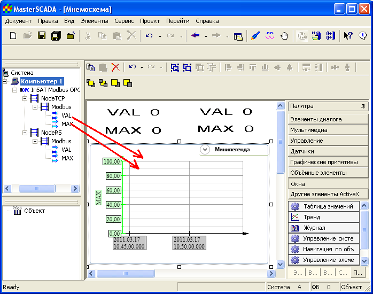Image resolution: width=373 pixels, height=294 pixels.
Task: Open the Объёмные элементы palette section
Action: (328, 173)
